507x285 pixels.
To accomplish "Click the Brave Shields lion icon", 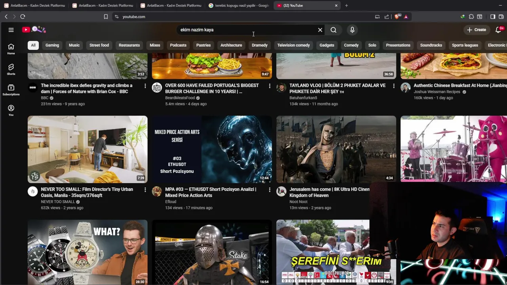I will point(397,17).
